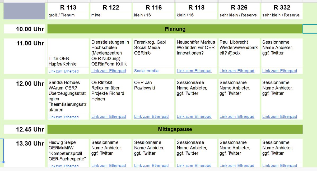Image resolution: width=317 pixels, height=171 pixels.
Task: Select the Hedwig Seipel OERMuMiW session cell
Action: 68,151
